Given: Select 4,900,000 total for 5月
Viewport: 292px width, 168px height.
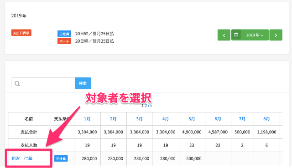Looking at the screenshot, I should tap(192, 132).
